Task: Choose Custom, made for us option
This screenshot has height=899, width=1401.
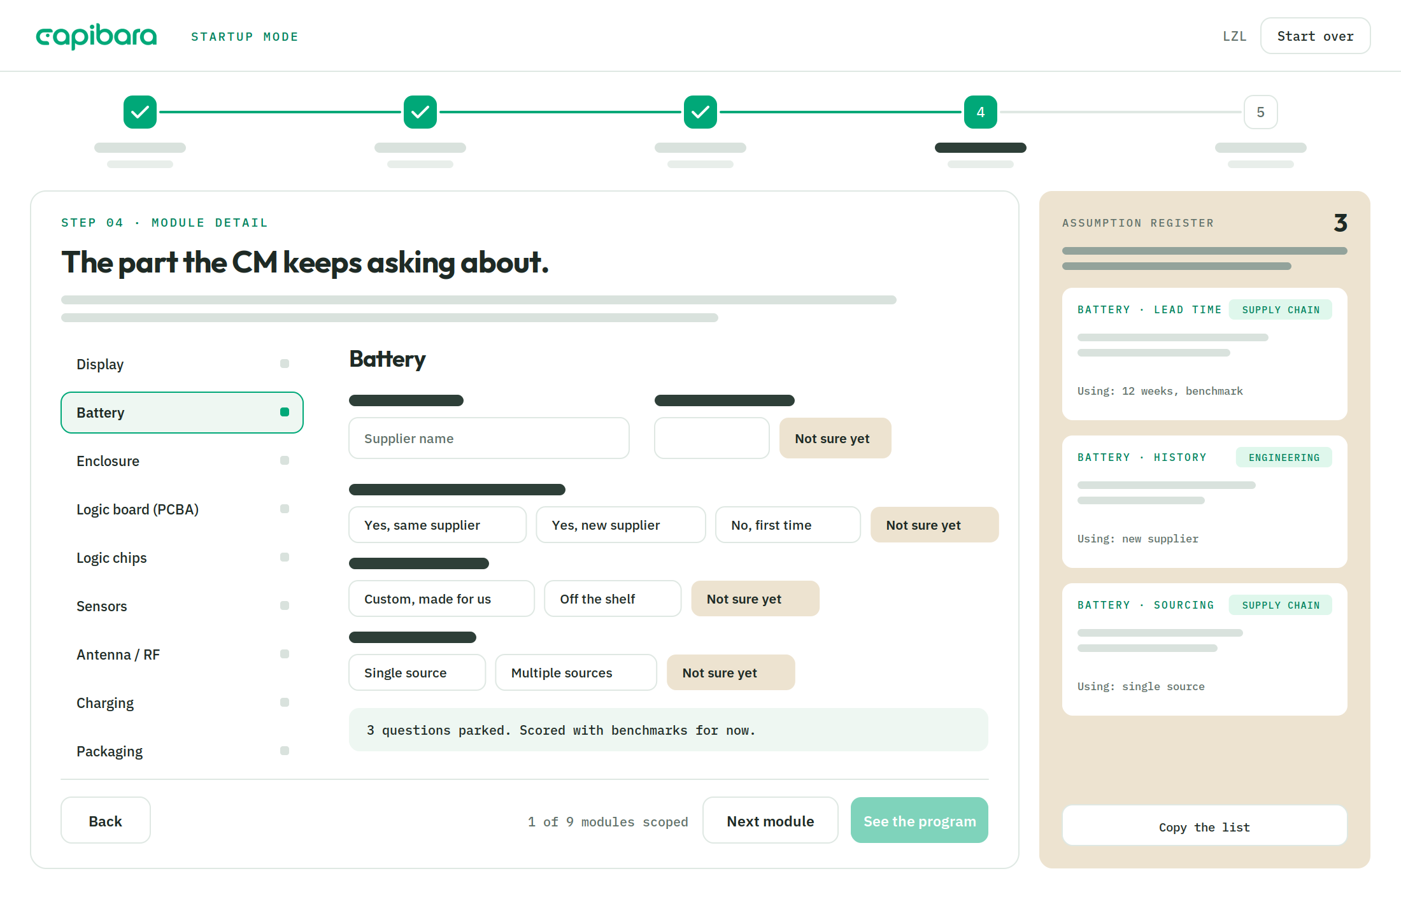Action: (x=441, y=598)
